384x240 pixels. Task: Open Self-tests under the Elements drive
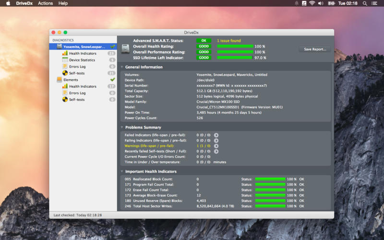pyautogui.click(x=77, y=99)
